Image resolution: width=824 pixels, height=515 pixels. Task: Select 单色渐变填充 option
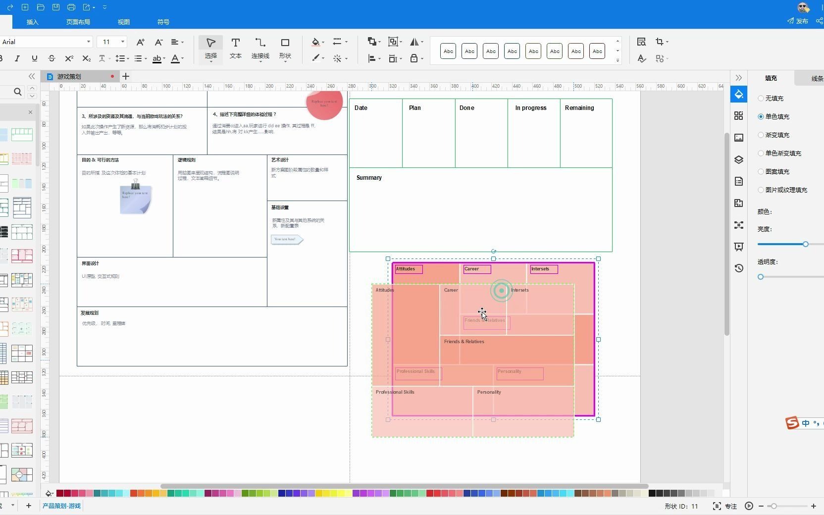tap(779, 154)
